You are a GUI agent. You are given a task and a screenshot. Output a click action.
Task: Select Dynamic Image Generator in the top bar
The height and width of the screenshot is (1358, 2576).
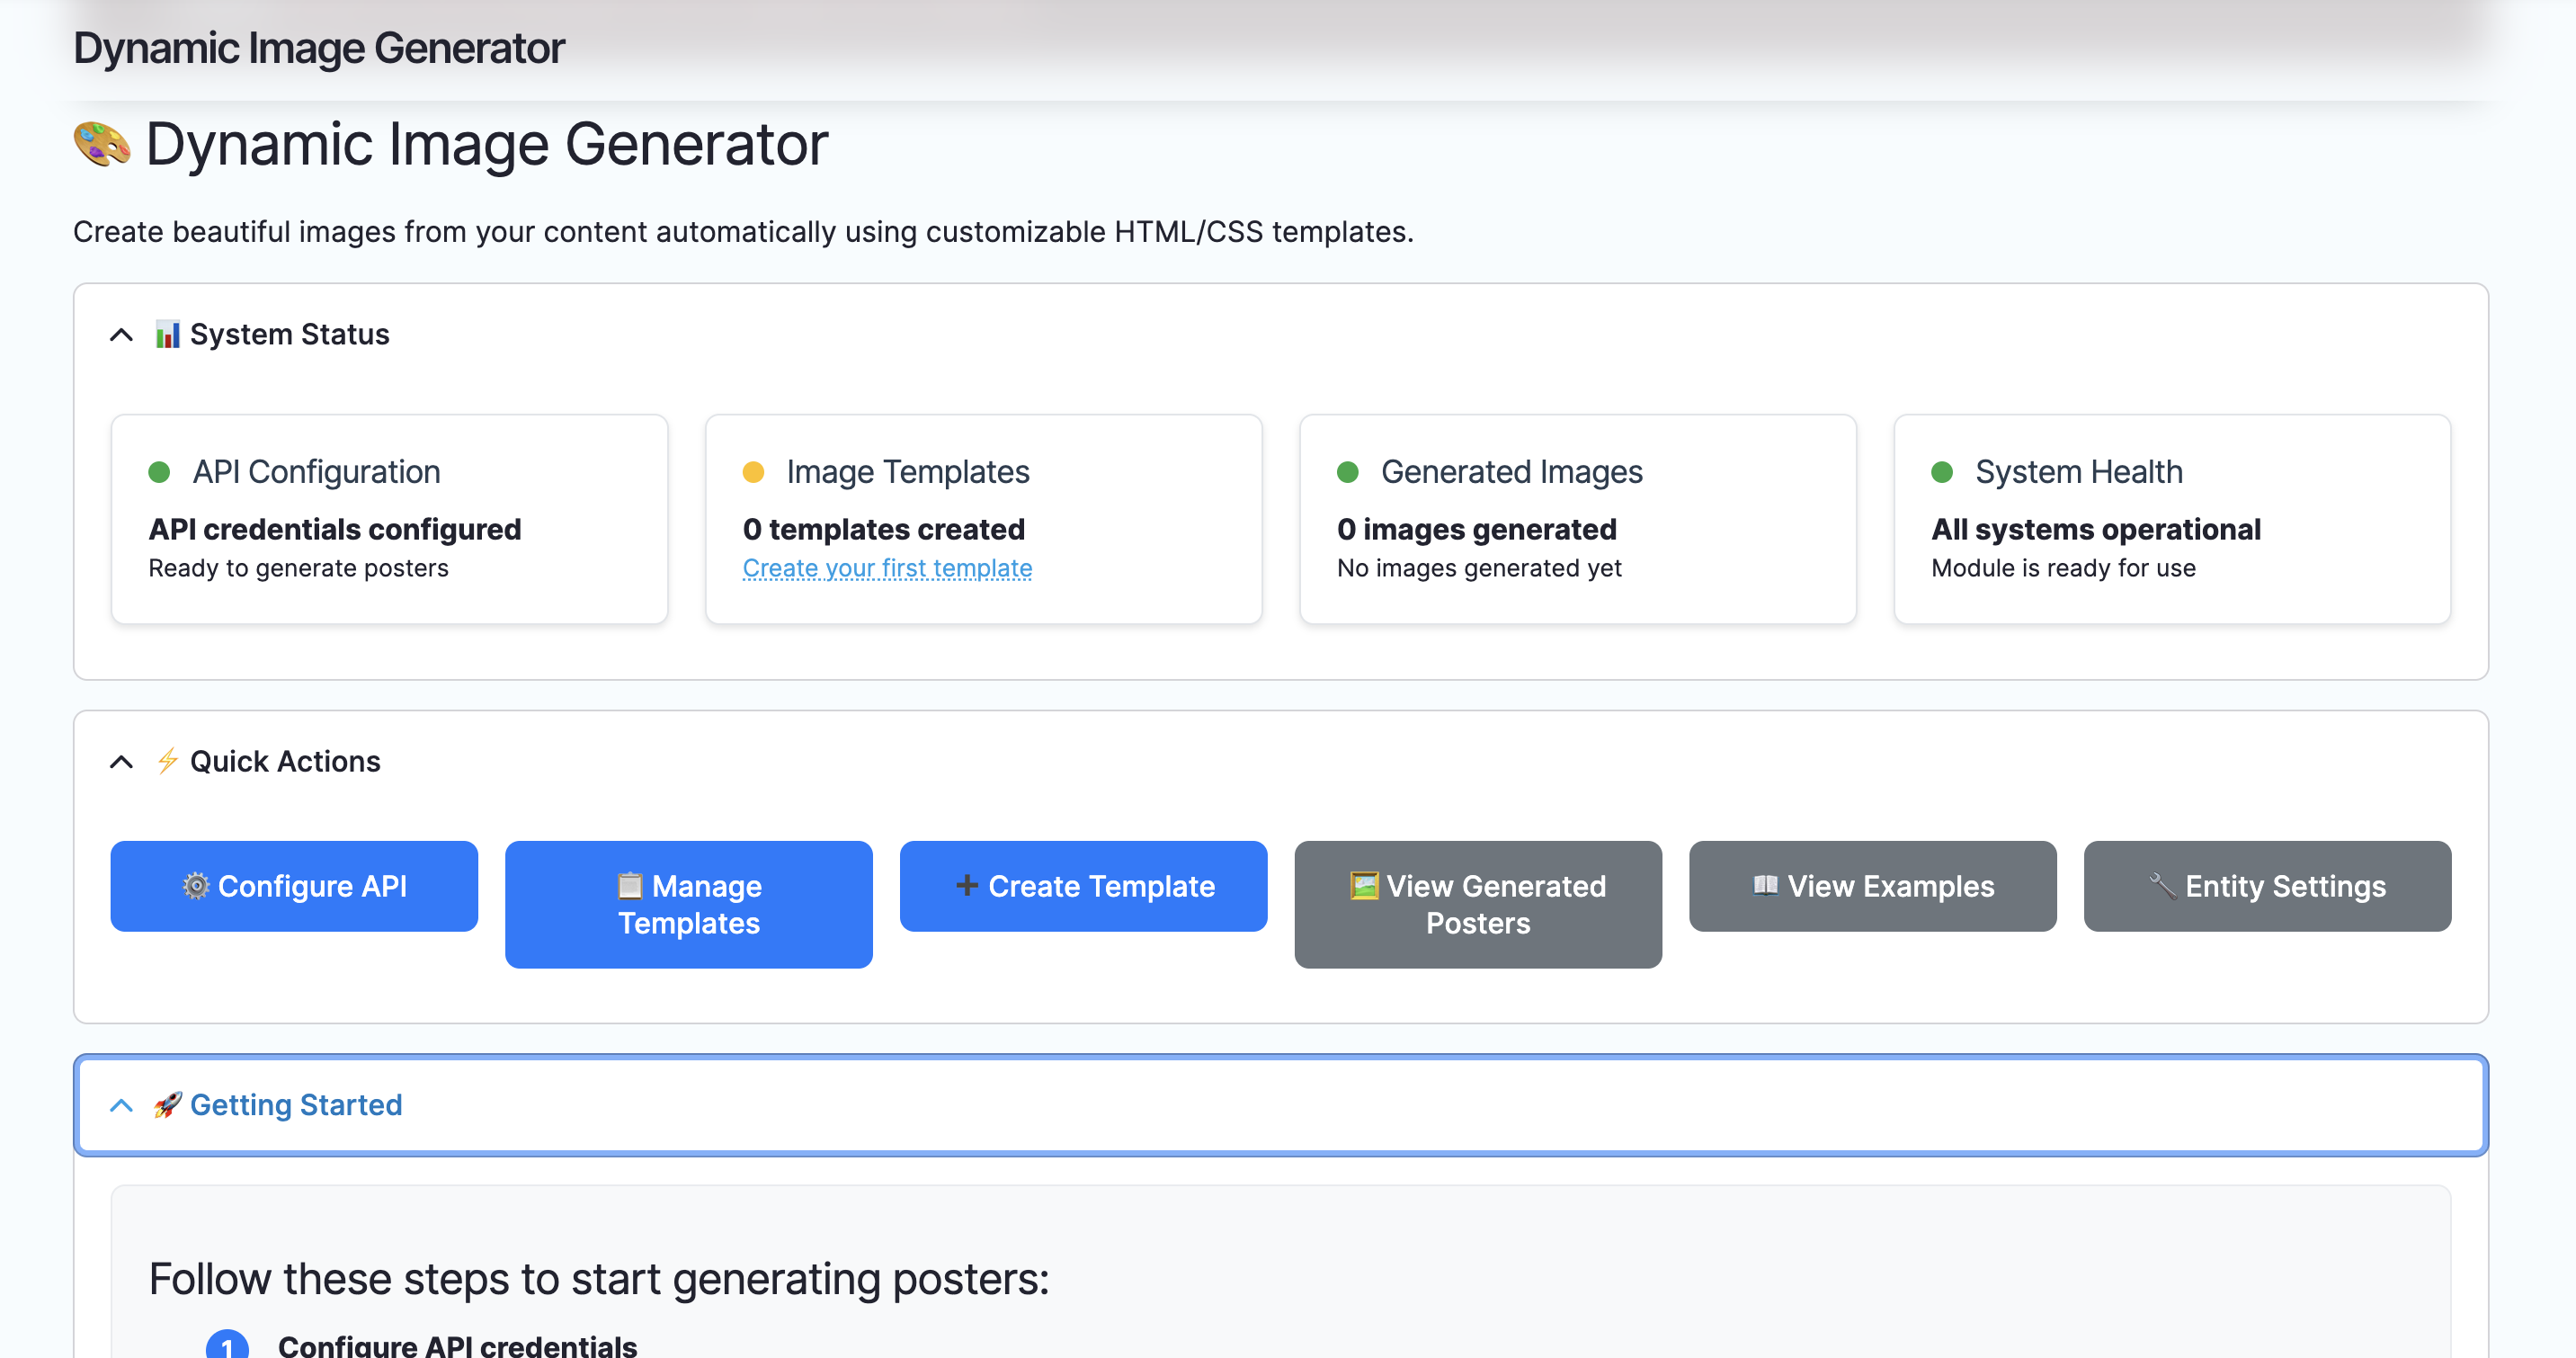click(318, 46)
